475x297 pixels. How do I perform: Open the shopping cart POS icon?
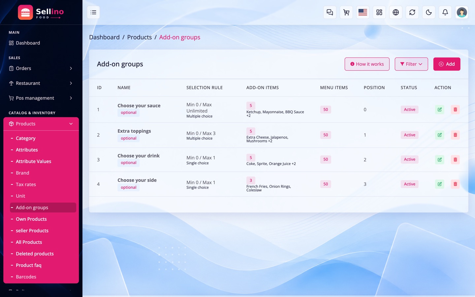346,12
